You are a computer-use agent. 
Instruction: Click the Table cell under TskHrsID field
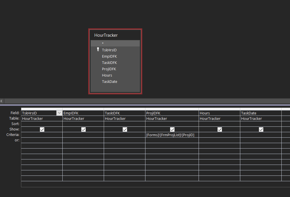coord(42,118)
